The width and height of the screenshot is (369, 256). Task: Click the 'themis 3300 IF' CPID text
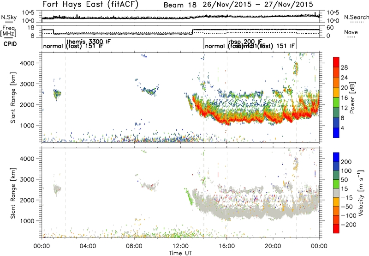[x=89, y=42]
